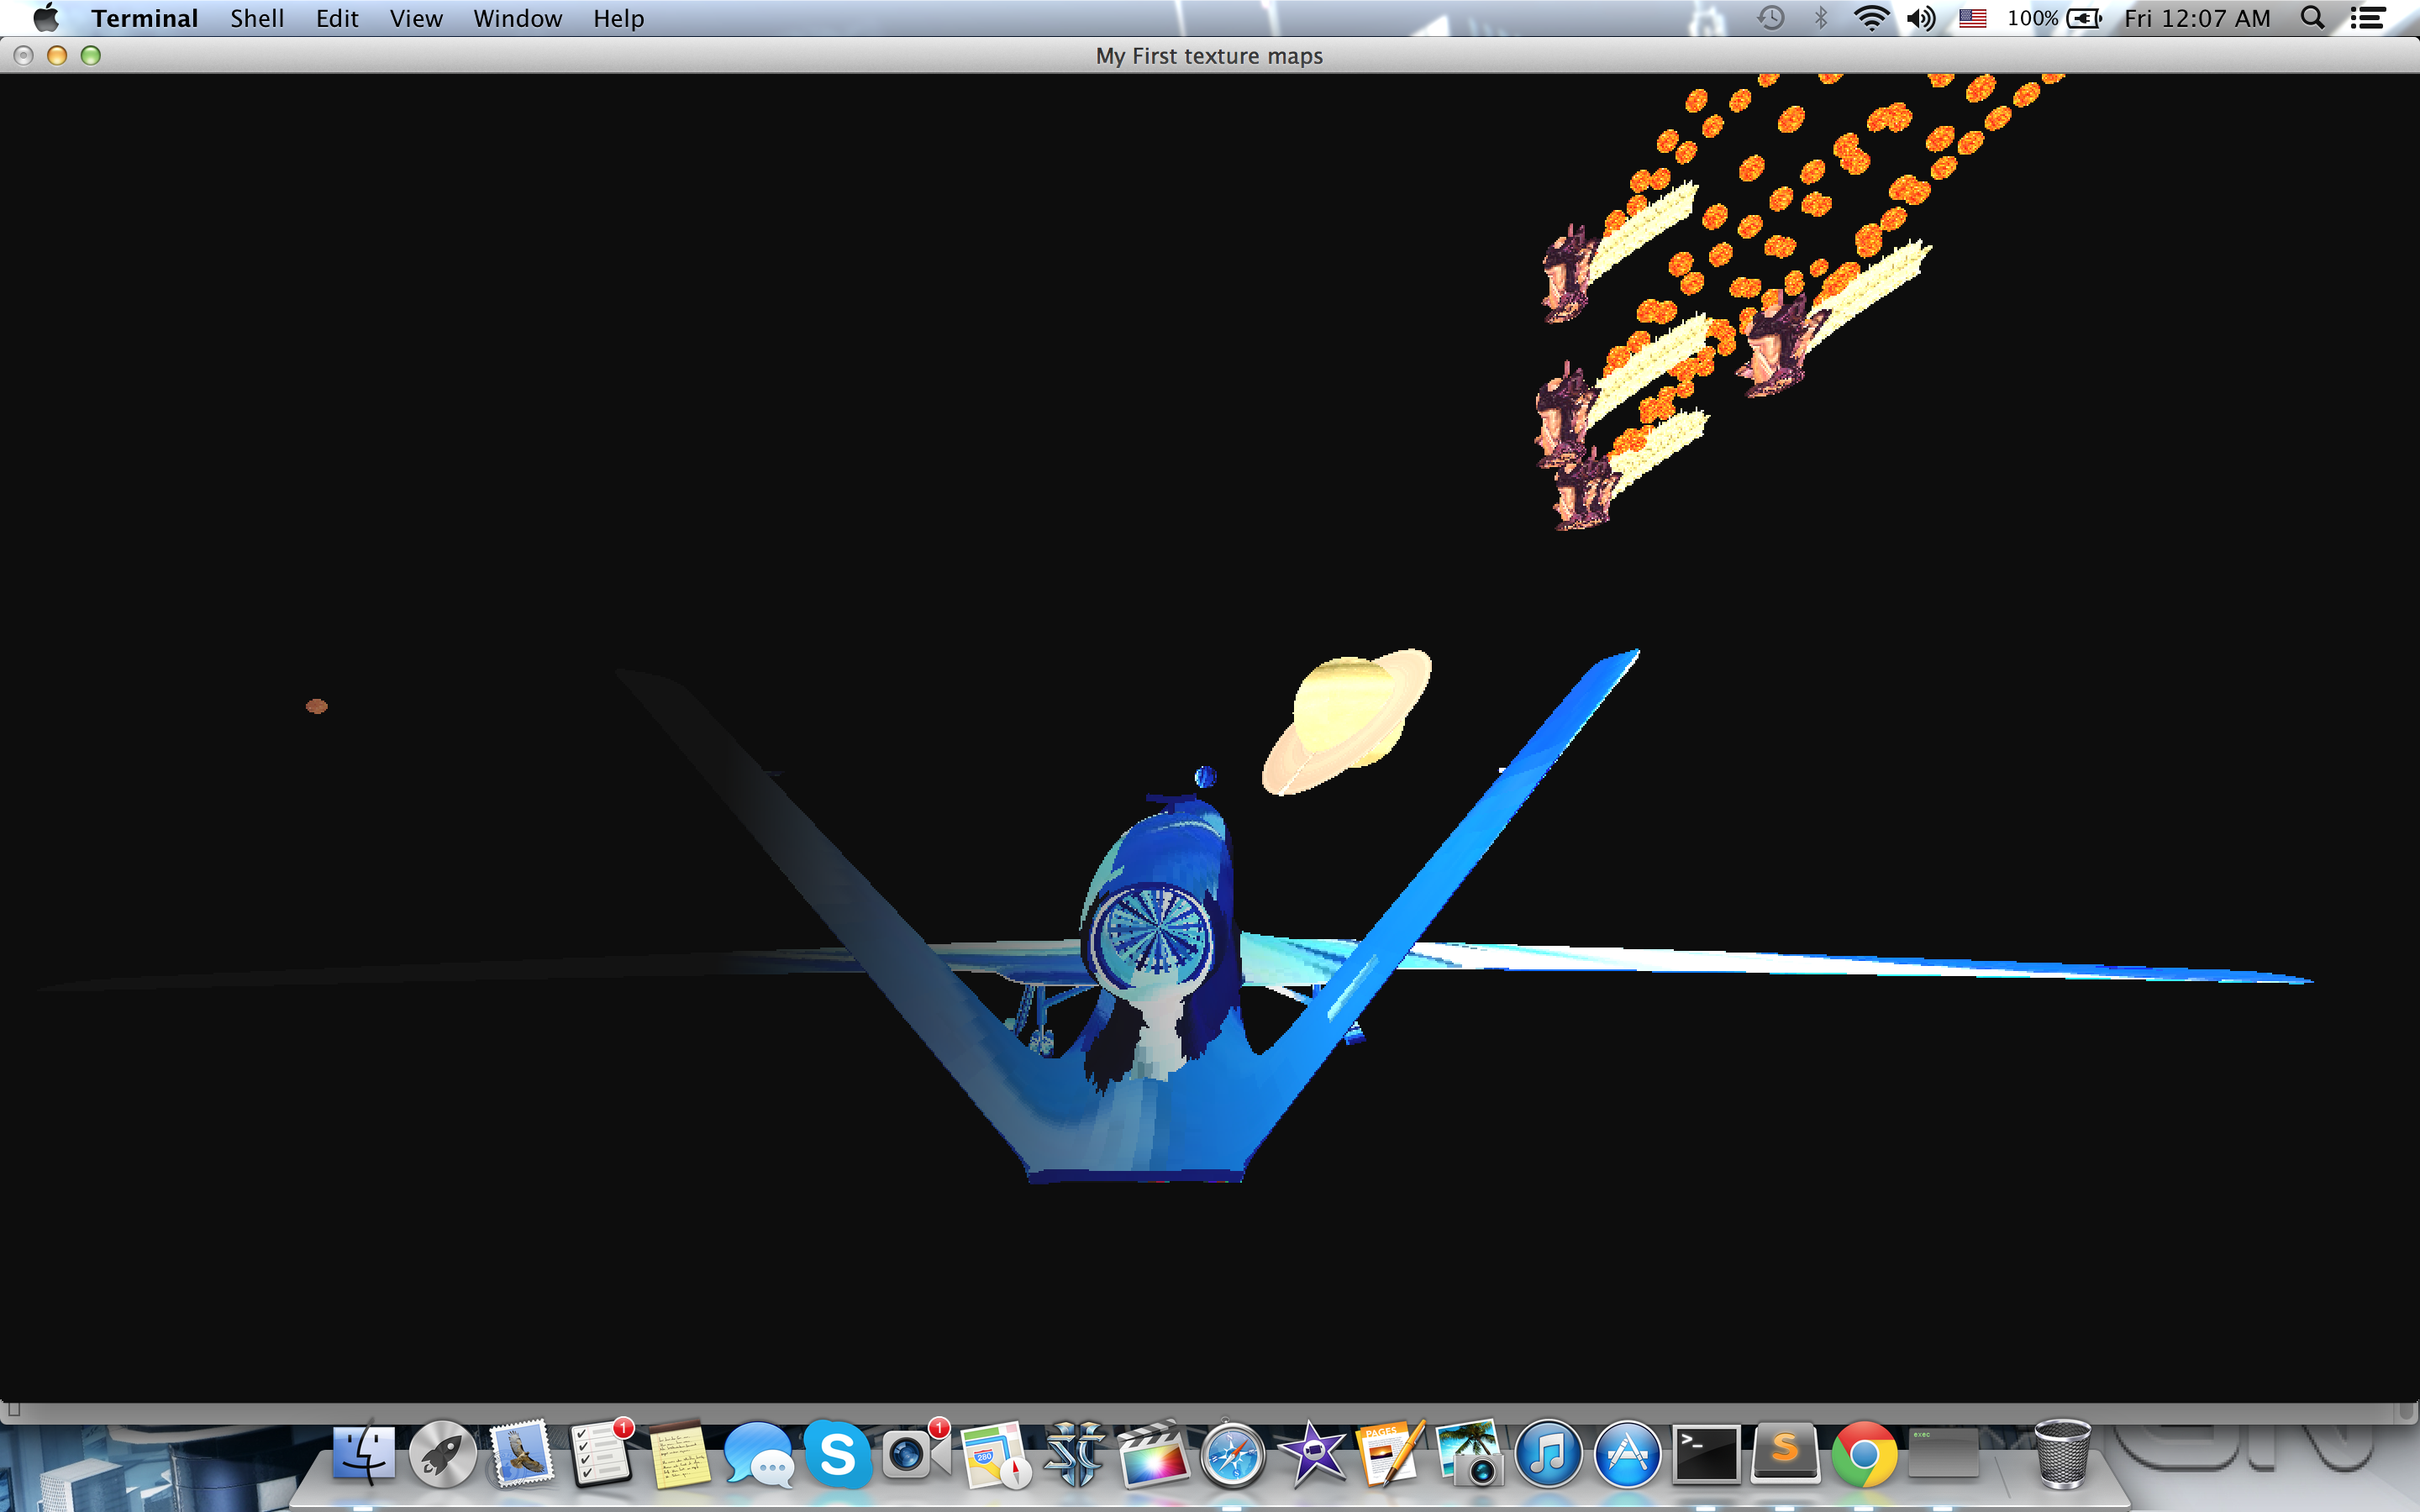Close My First texture maps window

tap(24, 56)
